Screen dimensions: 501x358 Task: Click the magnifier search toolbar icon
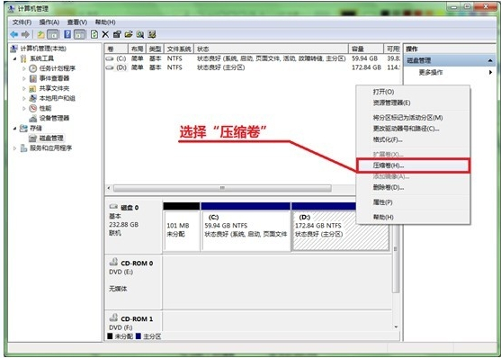[x=140, y=34]
